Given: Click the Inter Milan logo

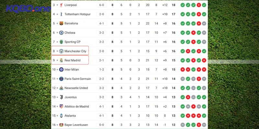Looking at the screenshot, I should pos(61,69).
